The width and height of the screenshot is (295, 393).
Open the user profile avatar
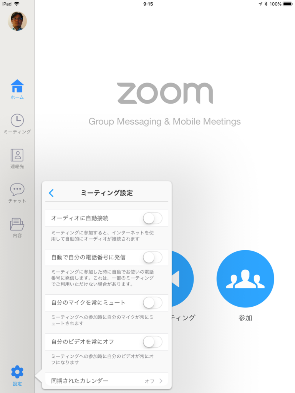tap(17, 21)
